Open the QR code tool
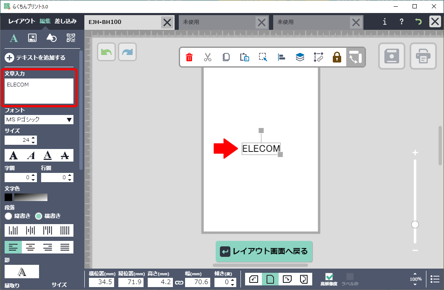 click(x=71, y=38)
